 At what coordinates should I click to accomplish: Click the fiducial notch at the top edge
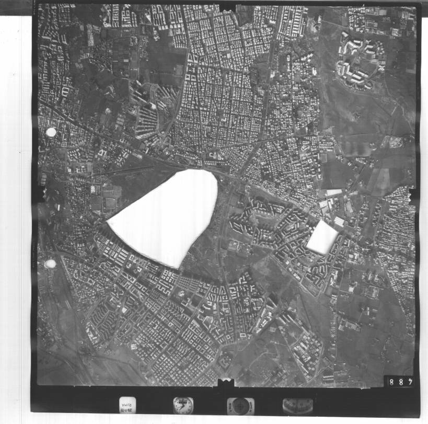(227, 6)
